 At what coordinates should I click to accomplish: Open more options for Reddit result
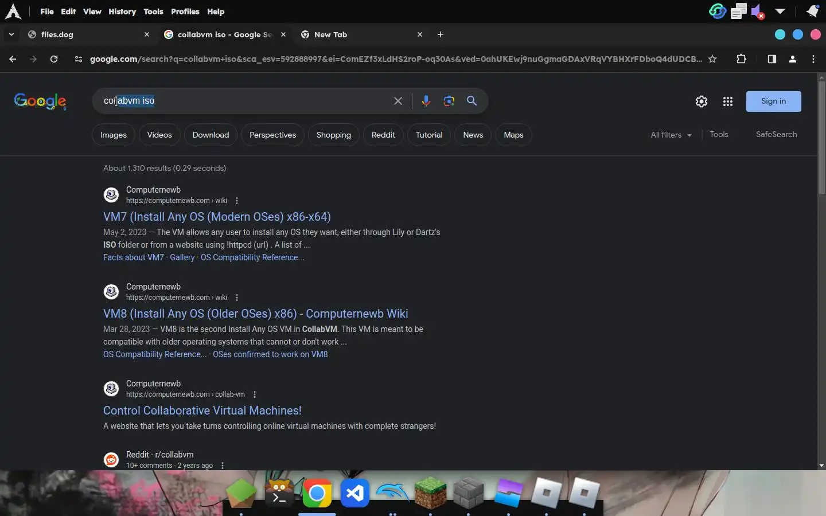click(223, 466)
